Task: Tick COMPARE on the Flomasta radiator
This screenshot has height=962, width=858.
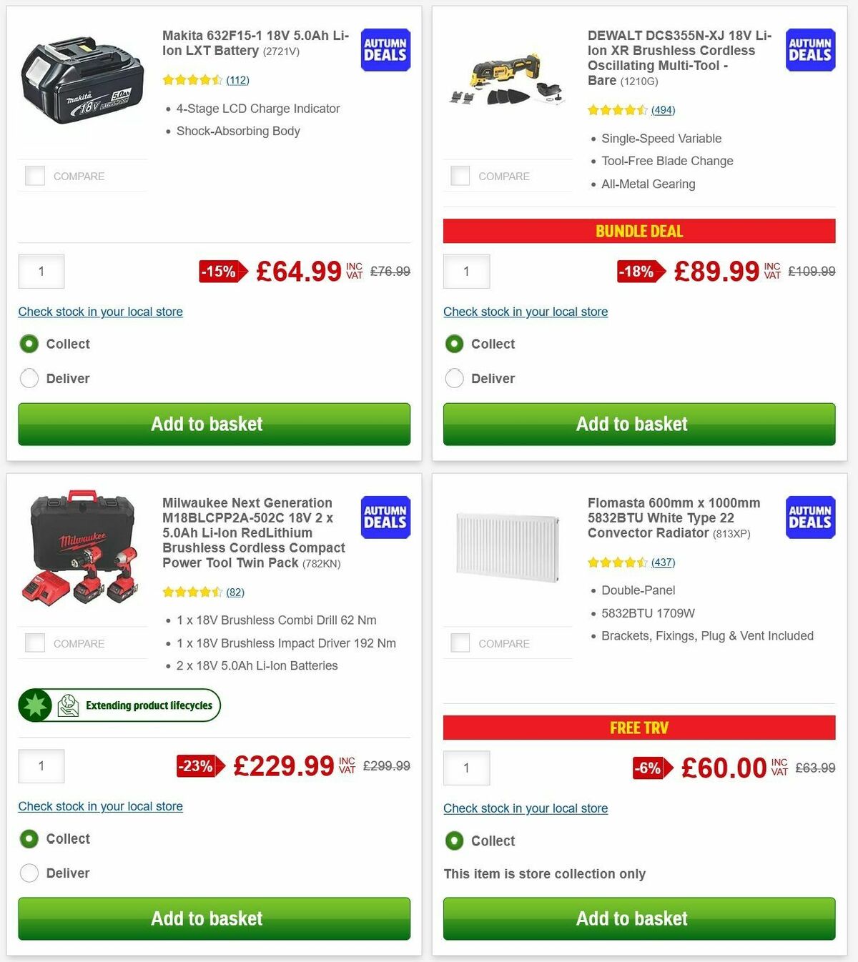Action: click(x=460, y=643)
